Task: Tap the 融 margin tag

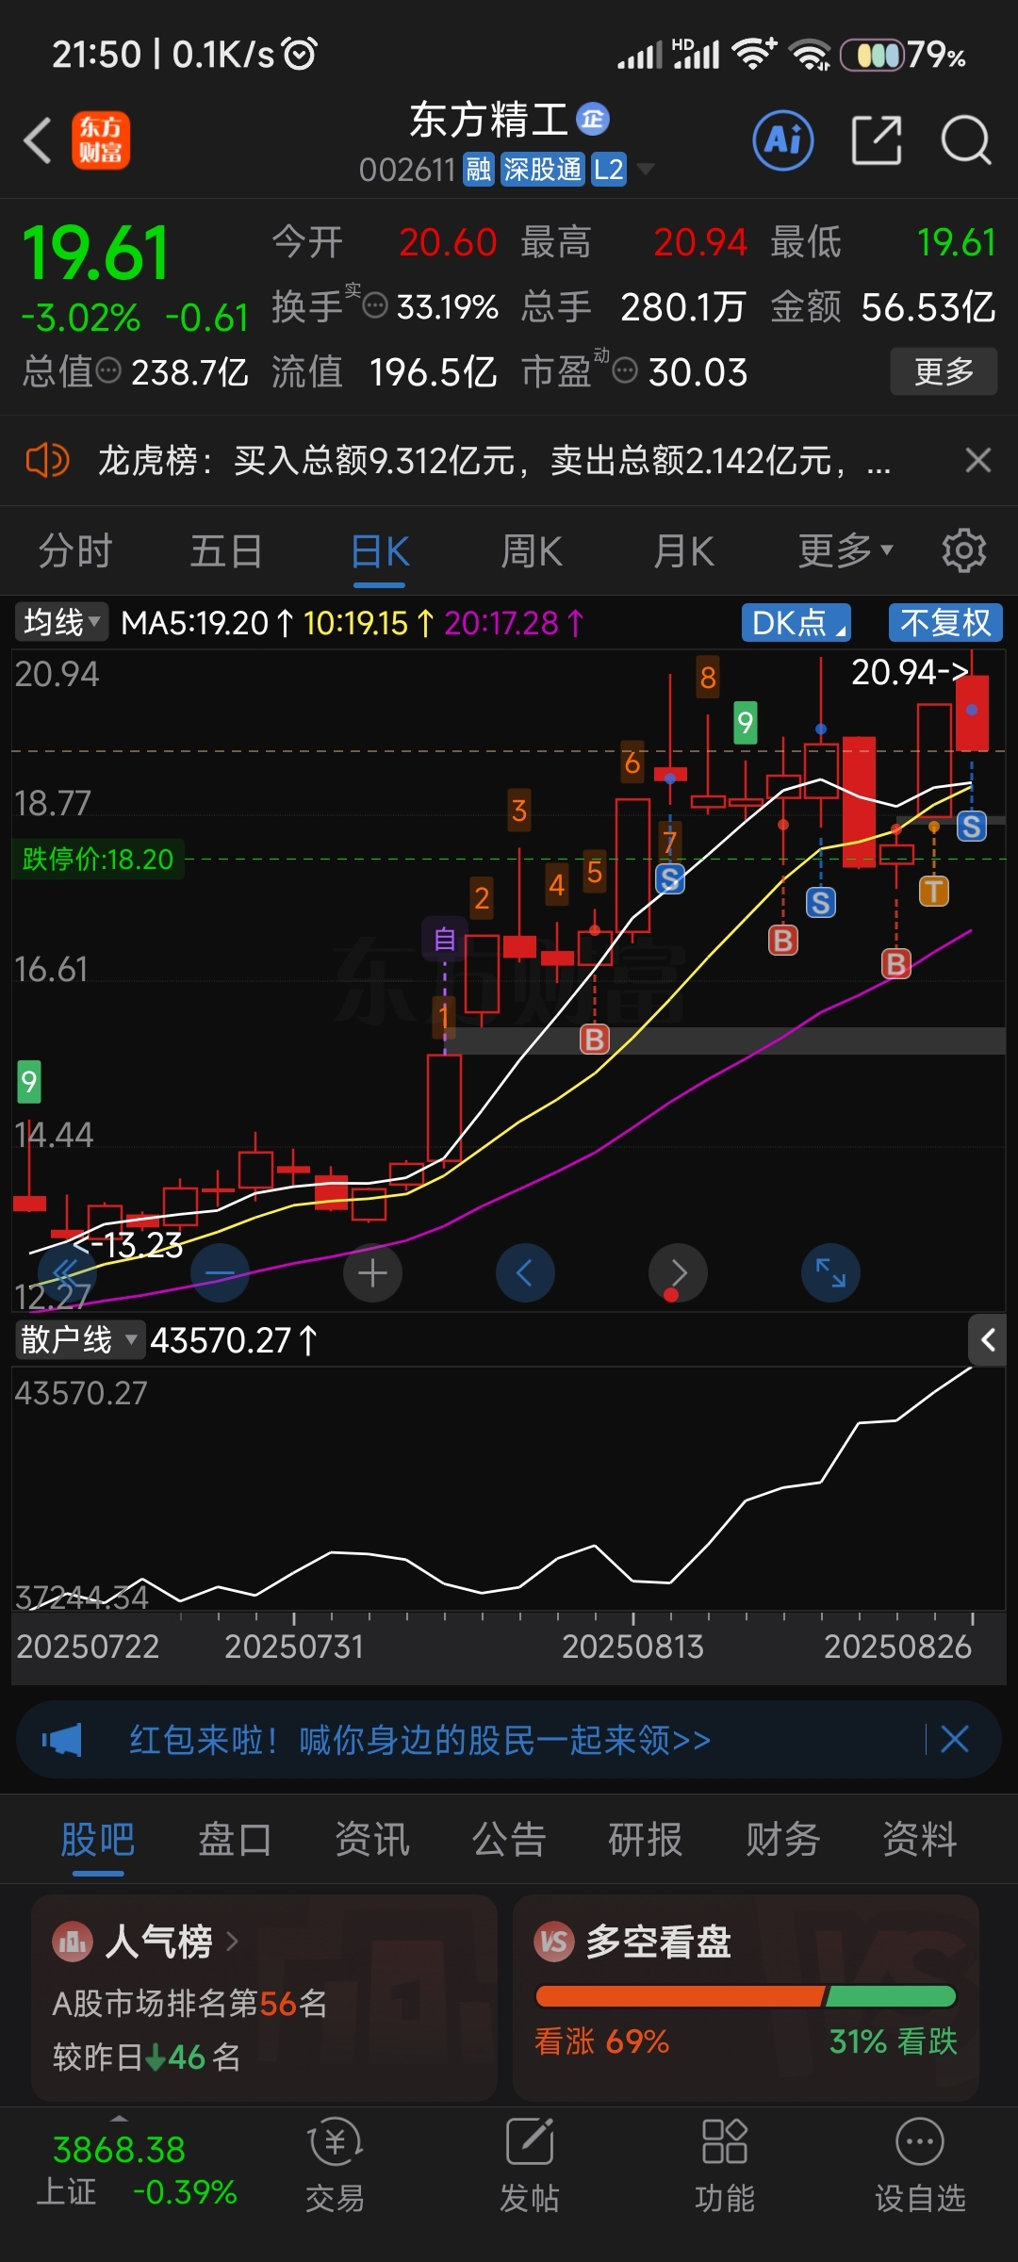Action: pyautogui.click(x=479, y=170)
